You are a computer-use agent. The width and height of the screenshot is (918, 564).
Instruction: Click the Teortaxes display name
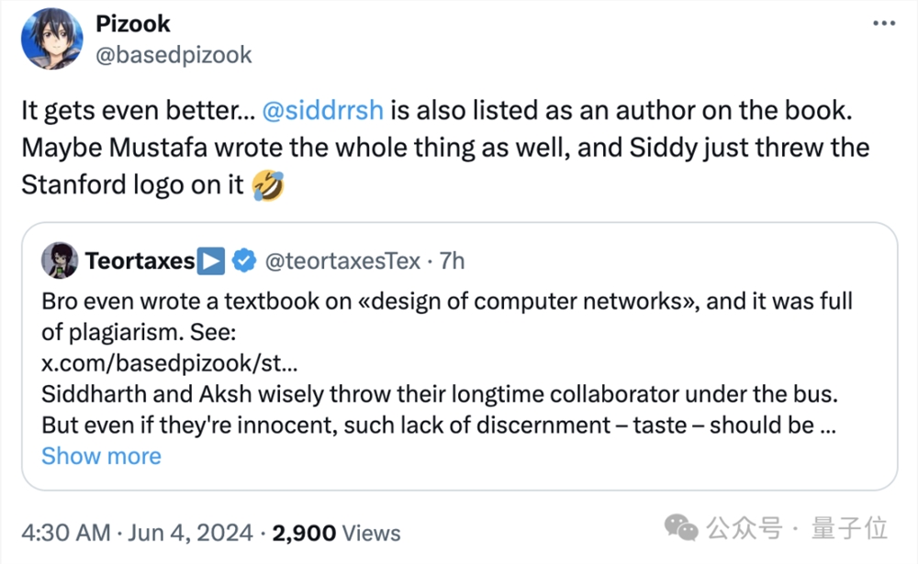click(x=140, y=261)
